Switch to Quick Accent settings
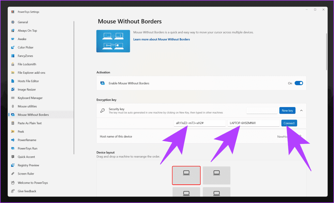 (x=40, y=157)
